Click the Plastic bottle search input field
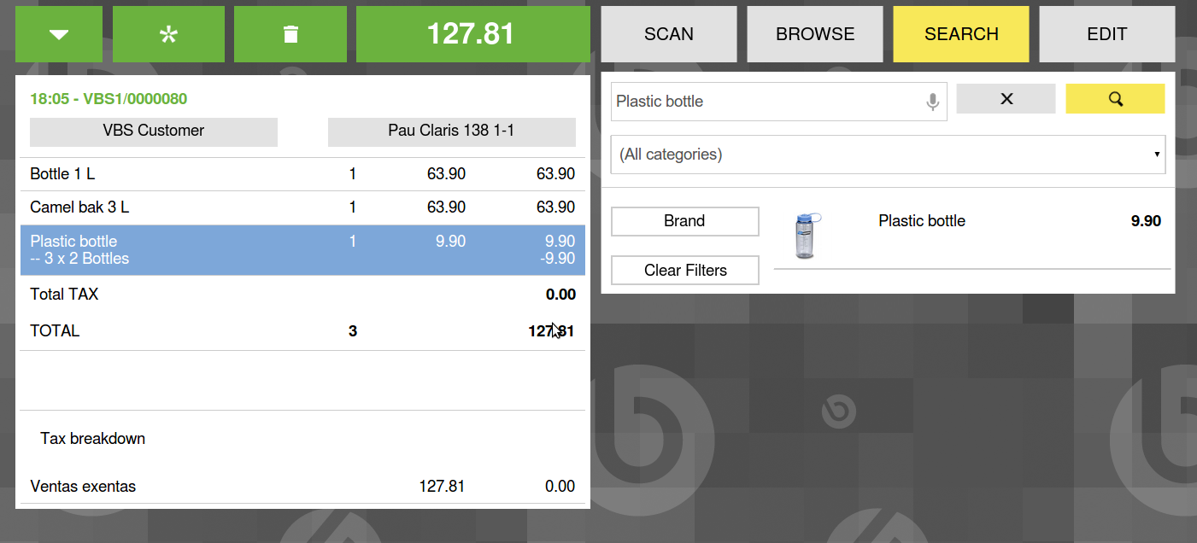1197x543 pixels. coord(765,102)
